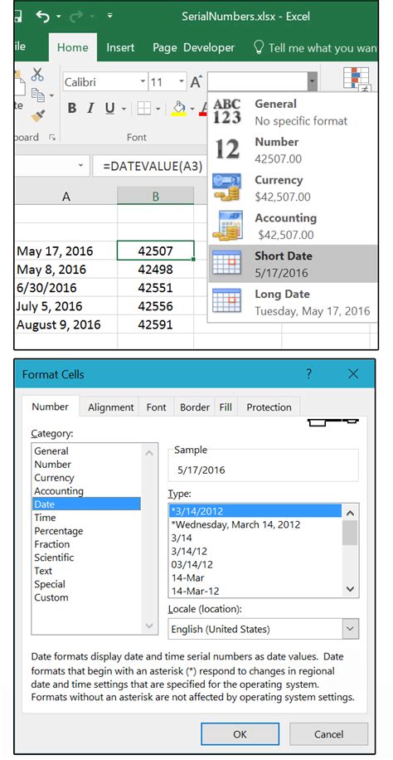Click the Fill Color paint bucket
Image resolution: width=393 pixels, height=760 pixels.
pyautogui.click(x=179, y=109)
